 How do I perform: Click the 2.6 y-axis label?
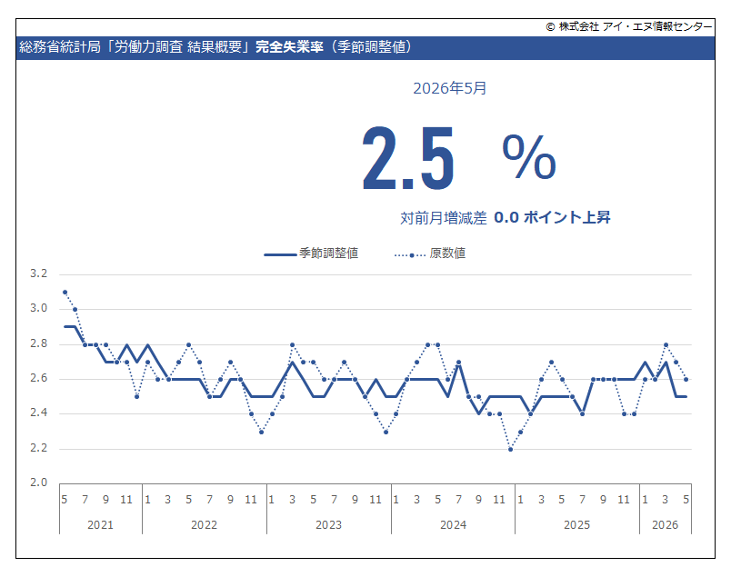coord(39,378)
